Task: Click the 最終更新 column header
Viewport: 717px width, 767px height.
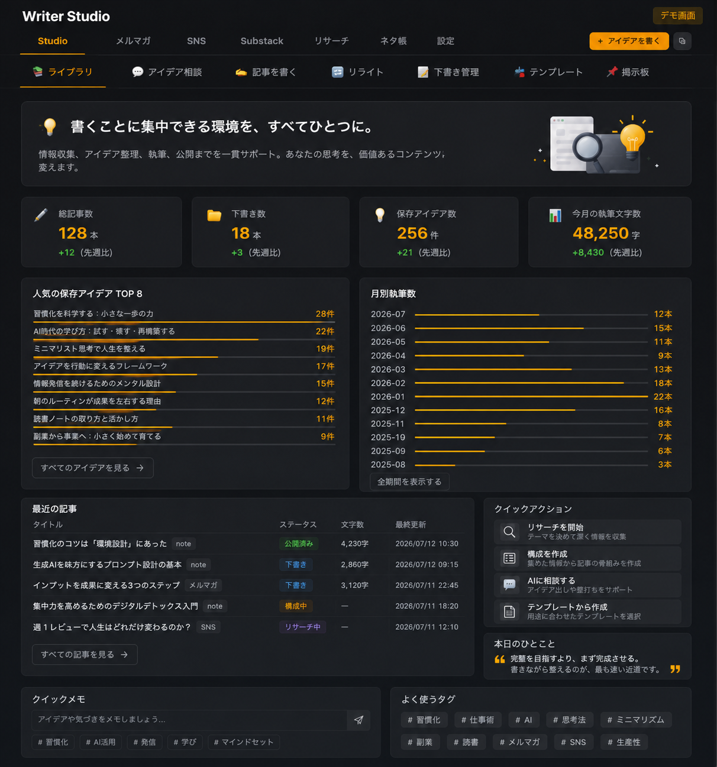Action: click(411, 525)
